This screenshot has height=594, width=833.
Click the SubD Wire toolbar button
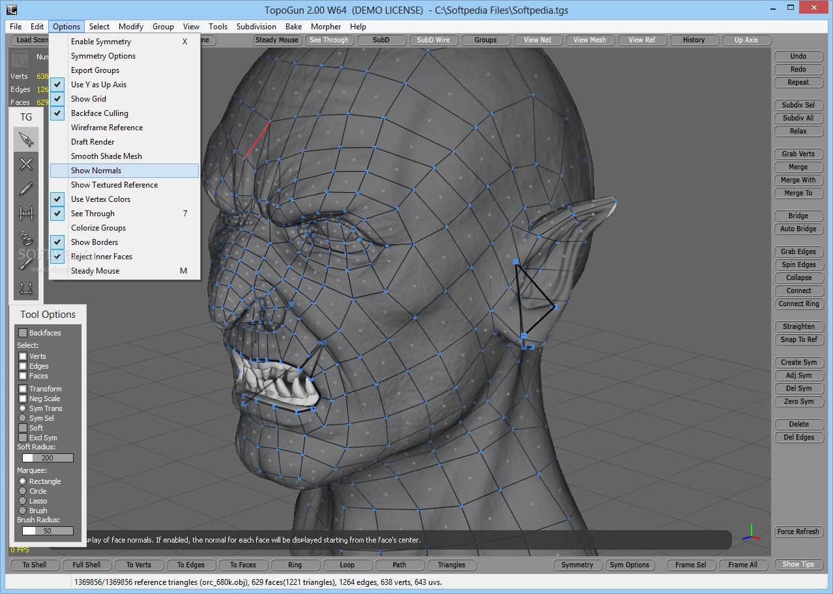(x=433, y=40)
